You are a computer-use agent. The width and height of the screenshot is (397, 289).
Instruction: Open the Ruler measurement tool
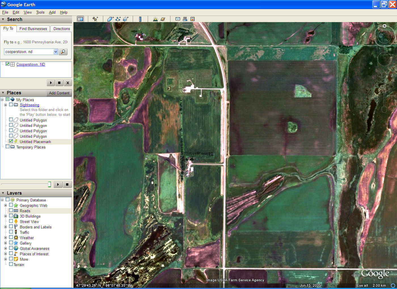coord(140,19)
